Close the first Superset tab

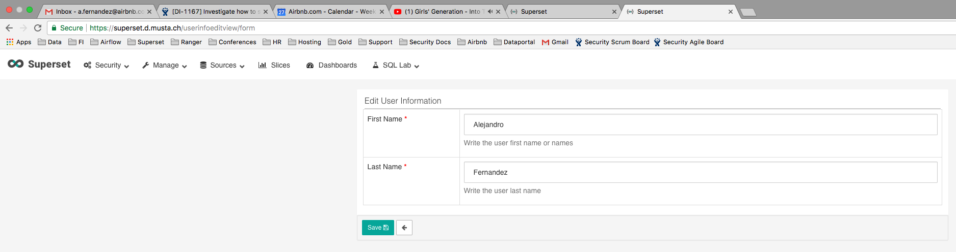coord(614,12)
